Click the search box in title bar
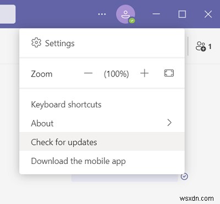 pos(8,14)
